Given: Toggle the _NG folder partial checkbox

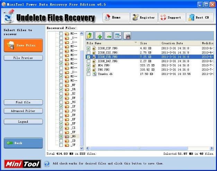Looking at the screenshot, I should (61, 136).
